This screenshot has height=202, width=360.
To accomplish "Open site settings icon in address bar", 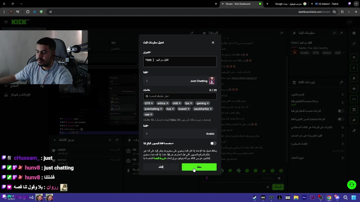I will pyautogui.click(x=334, y=12).
